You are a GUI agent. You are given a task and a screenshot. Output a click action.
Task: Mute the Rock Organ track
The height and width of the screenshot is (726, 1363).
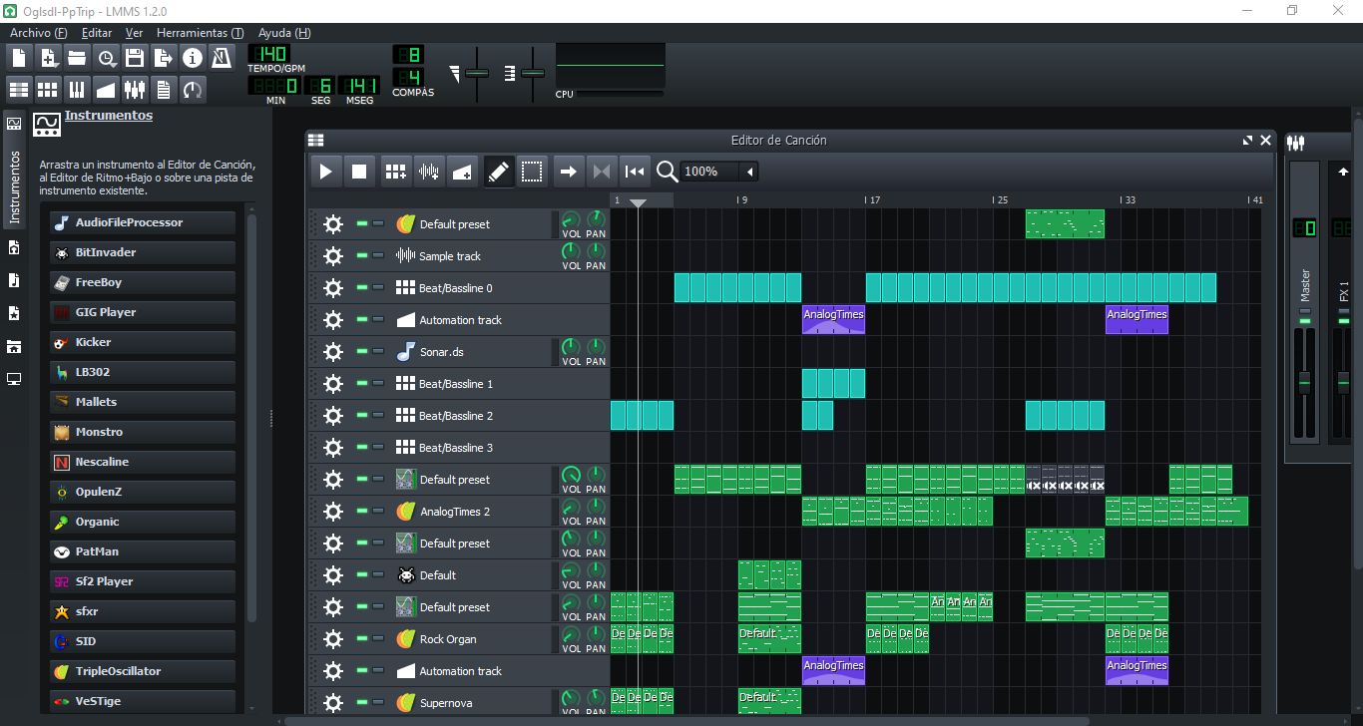click(362, 639)
